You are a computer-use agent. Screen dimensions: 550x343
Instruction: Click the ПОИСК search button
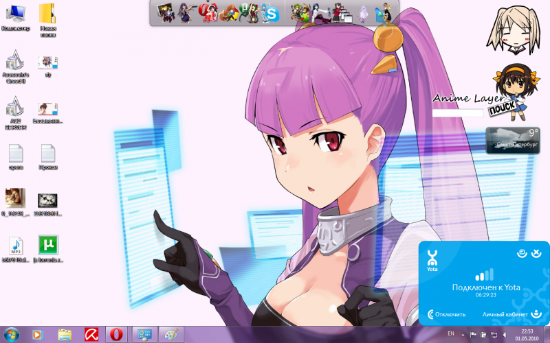[x=503, y=108]
